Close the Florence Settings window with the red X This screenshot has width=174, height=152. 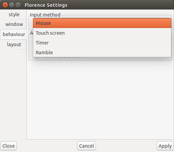click(5, 5)
